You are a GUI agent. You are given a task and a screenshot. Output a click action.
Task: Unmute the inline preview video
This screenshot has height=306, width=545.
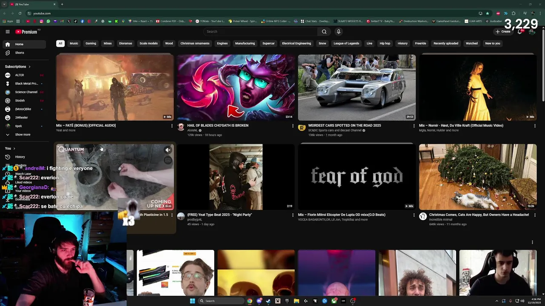[168, 150]
